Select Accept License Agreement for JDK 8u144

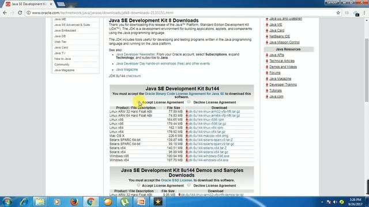pos(139,102)
